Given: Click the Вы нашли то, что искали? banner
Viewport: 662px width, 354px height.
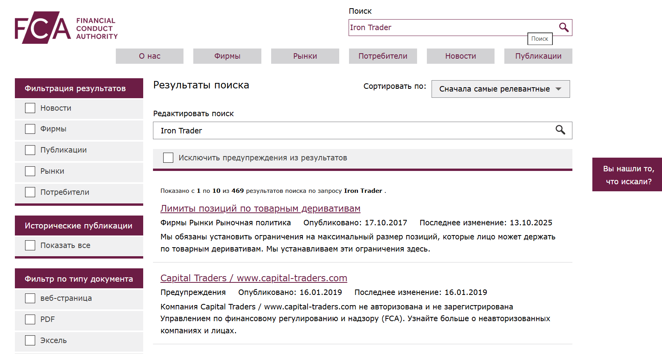Looking at the screenshot, I should 627,174.
